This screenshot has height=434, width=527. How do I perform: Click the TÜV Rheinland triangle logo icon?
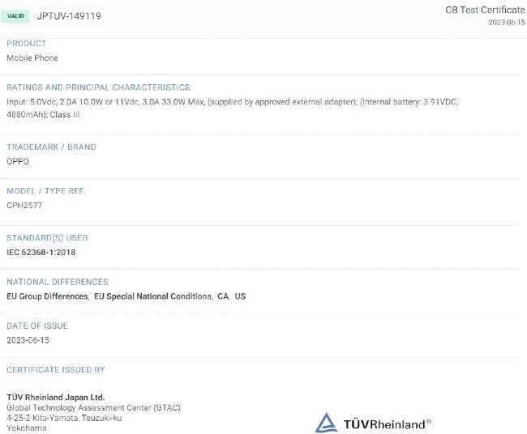click(x=326, y=423)
